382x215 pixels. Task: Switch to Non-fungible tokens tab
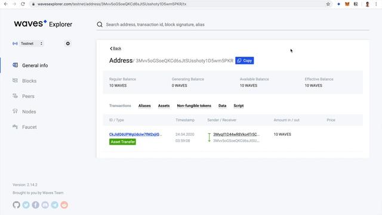tap(194, 106)
